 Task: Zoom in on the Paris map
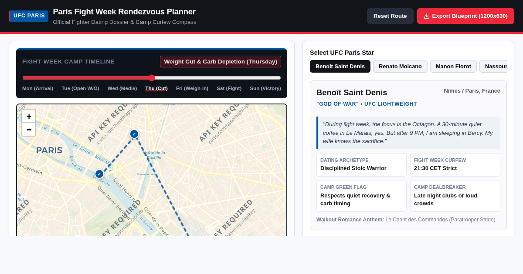[29, 116]
